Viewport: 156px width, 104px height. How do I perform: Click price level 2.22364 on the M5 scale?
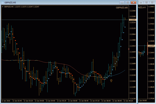133,11
